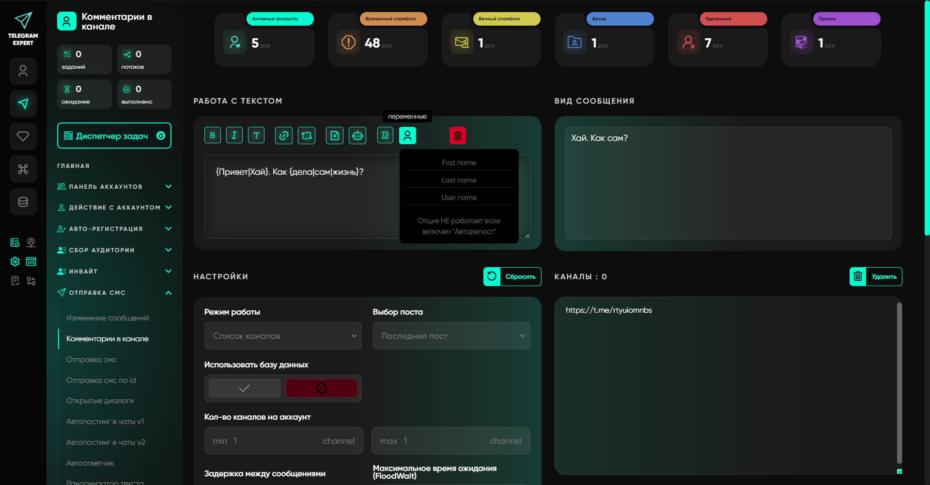This screenshot has height=485, width=930.
Task: Click the diamond icon in left sidebar
Action: 23,136
